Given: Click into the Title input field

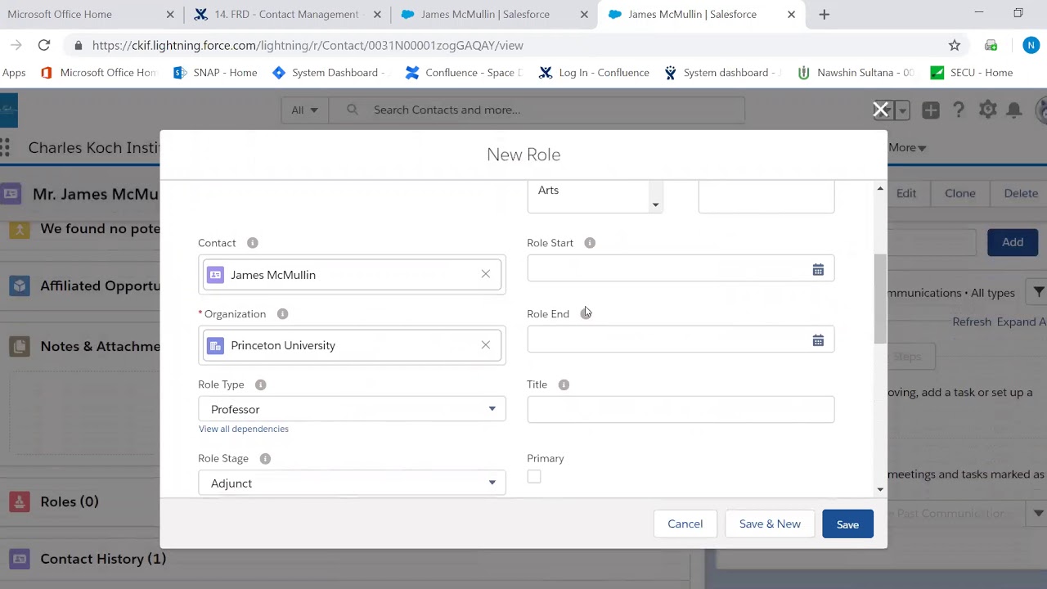Looking at the screenshot, I should tap(681, 410).
